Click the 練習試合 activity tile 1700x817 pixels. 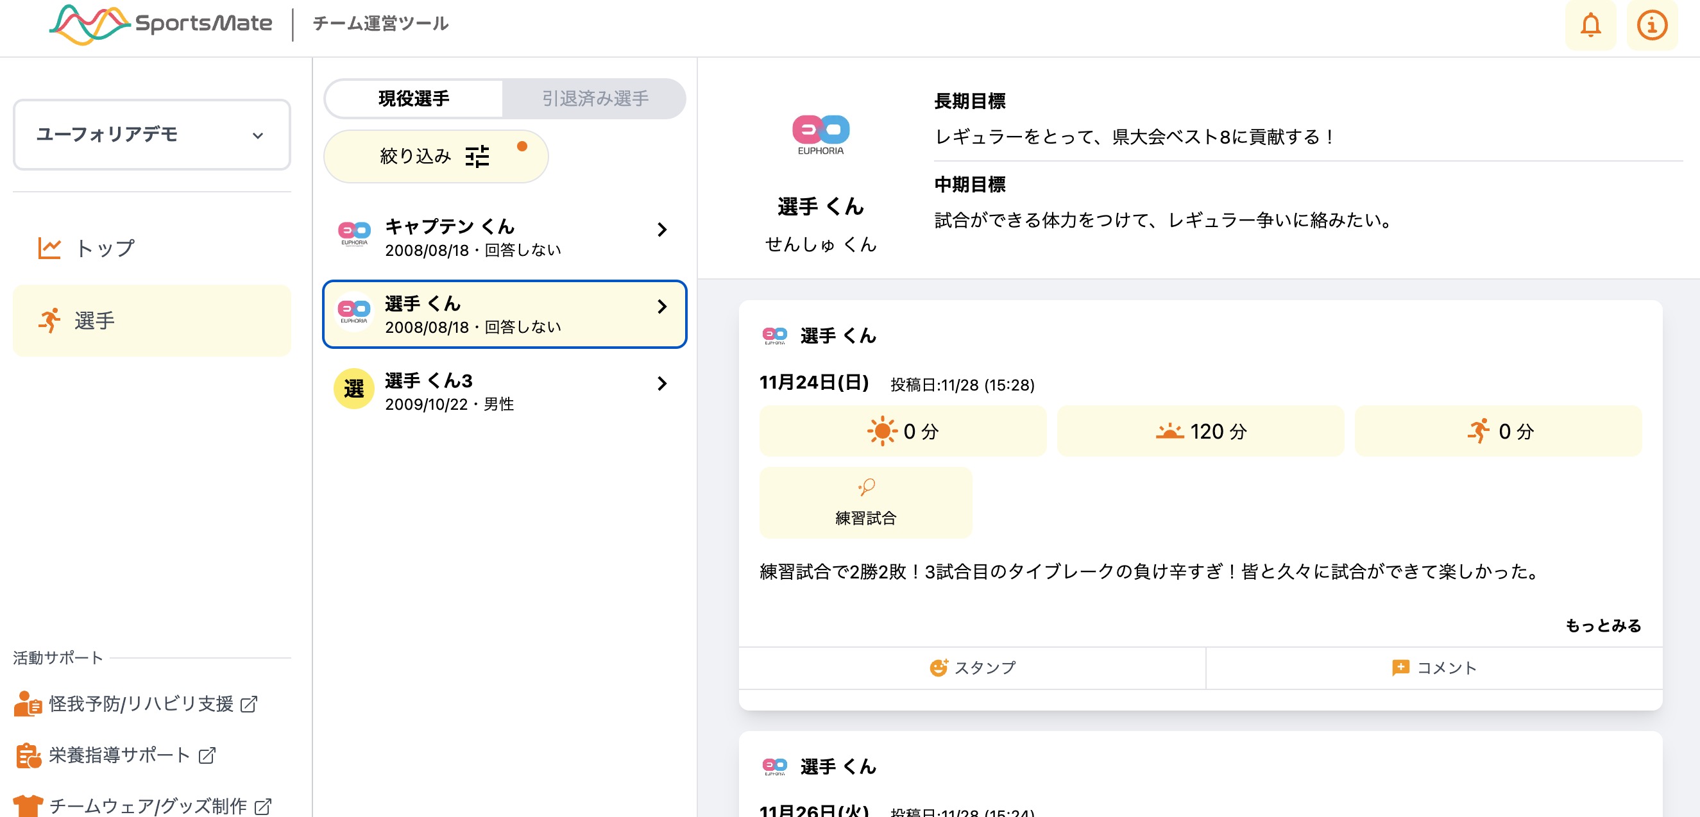pyautogui.click(x=866, y=503)
